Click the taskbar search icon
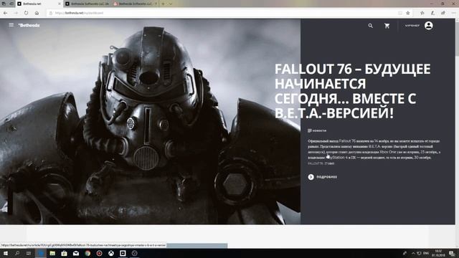Screen dimensions: 459x258 [17, 253]
